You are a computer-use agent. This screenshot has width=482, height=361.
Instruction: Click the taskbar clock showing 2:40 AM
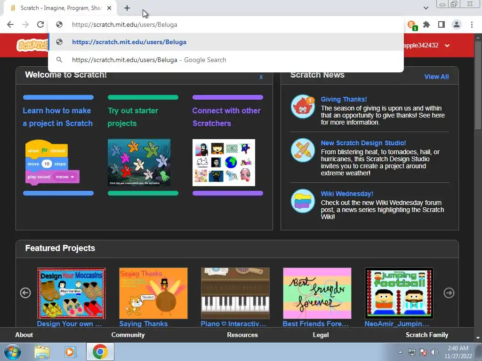tap(458, 352)
